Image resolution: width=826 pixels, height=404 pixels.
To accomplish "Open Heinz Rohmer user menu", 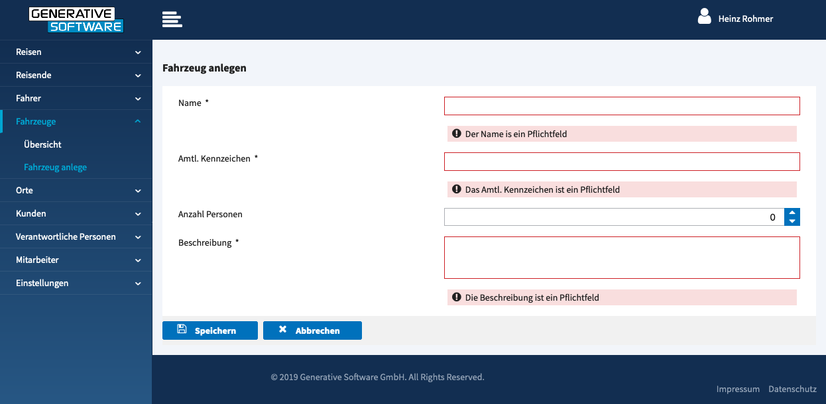I will [746, 19].
